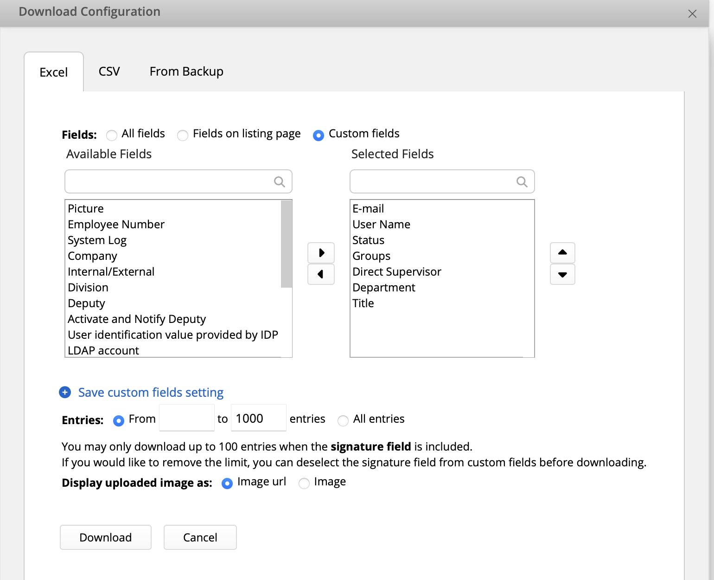Select the Deputy field in Available Fields
Screen dimensions: 714x580
point(174,303)
